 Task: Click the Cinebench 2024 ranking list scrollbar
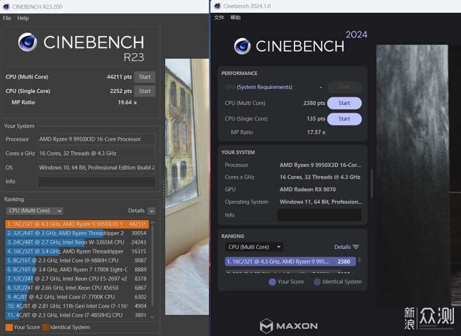coord(360,260)
